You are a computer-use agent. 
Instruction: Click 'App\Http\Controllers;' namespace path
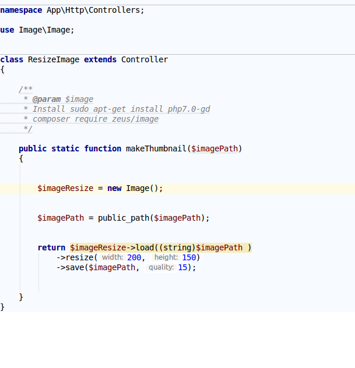(x=96, y=10)
